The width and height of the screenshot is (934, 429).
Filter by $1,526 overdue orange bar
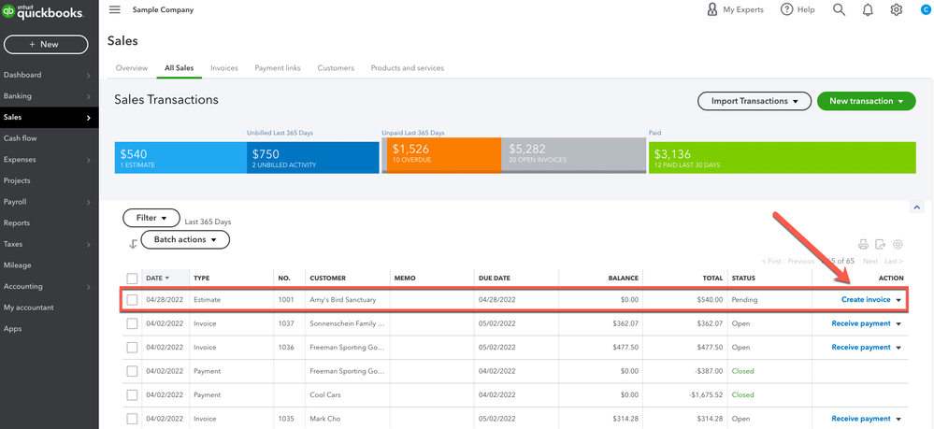point(444,155)
